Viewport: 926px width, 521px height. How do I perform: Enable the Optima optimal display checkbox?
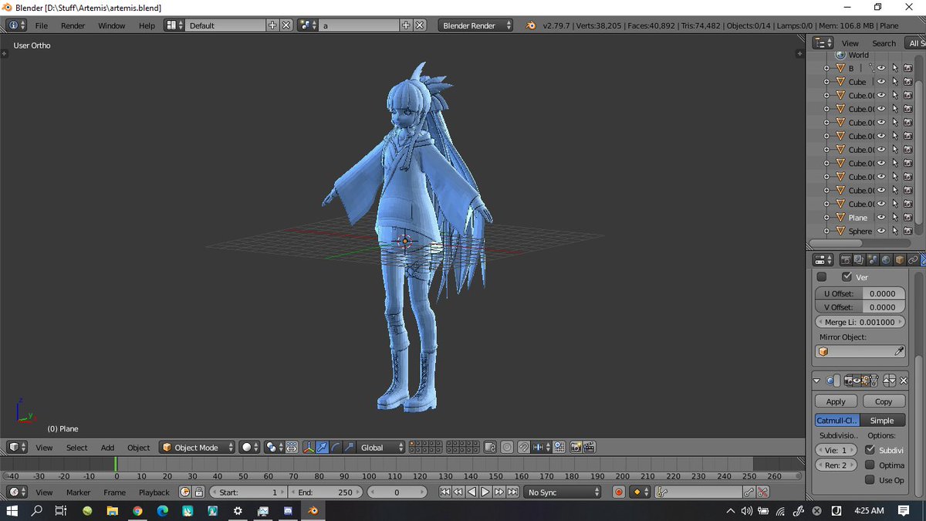[870, 465]
